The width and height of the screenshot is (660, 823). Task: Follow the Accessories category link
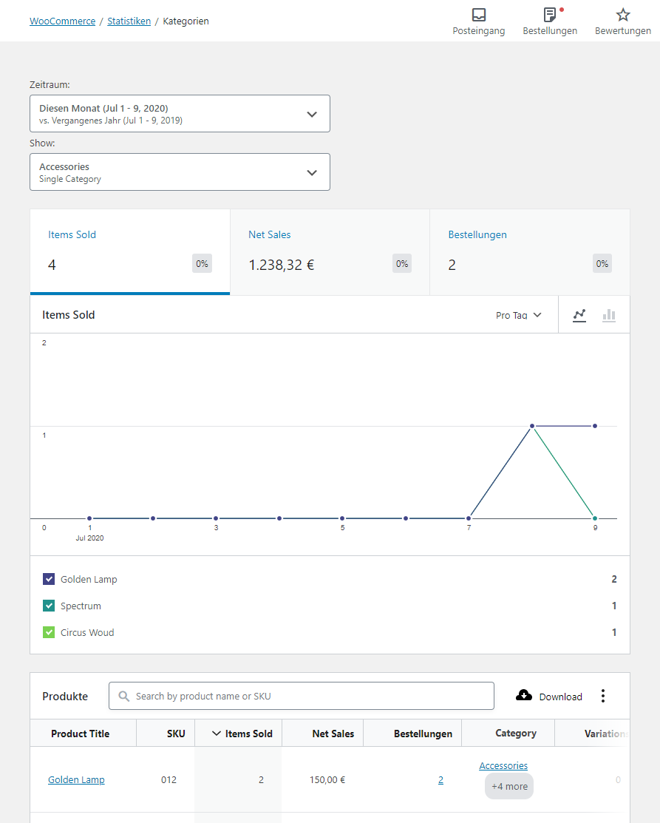pyautogui.click(x=503, y=765)
